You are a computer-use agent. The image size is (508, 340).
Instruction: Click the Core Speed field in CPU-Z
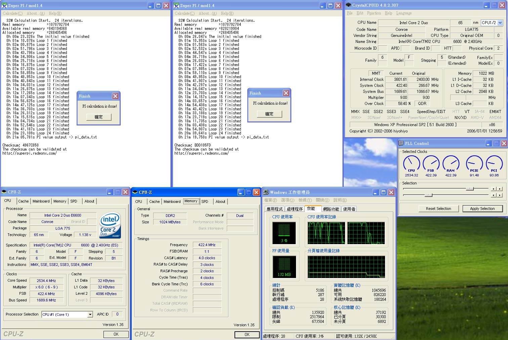[x=46, y=281]
